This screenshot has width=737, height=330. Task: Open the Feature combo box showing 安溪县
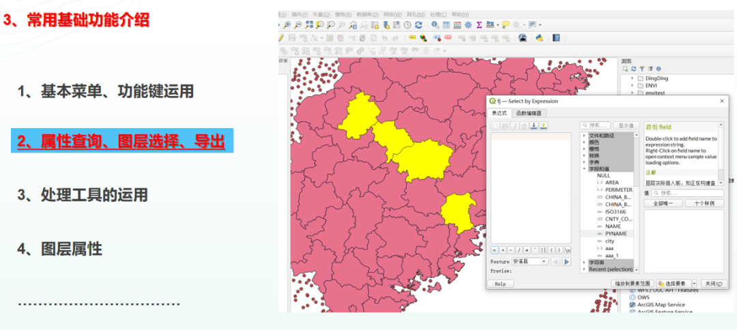(x=530, y=261)
